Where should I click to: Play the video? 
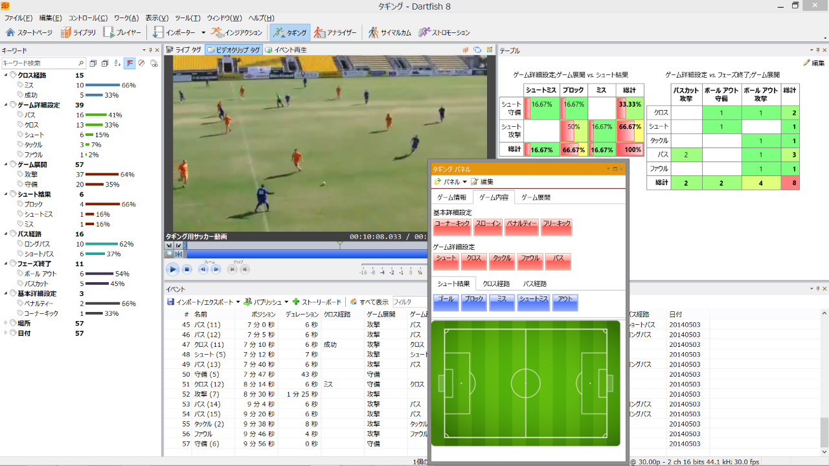pyautogui.click(x=172, y=269)
